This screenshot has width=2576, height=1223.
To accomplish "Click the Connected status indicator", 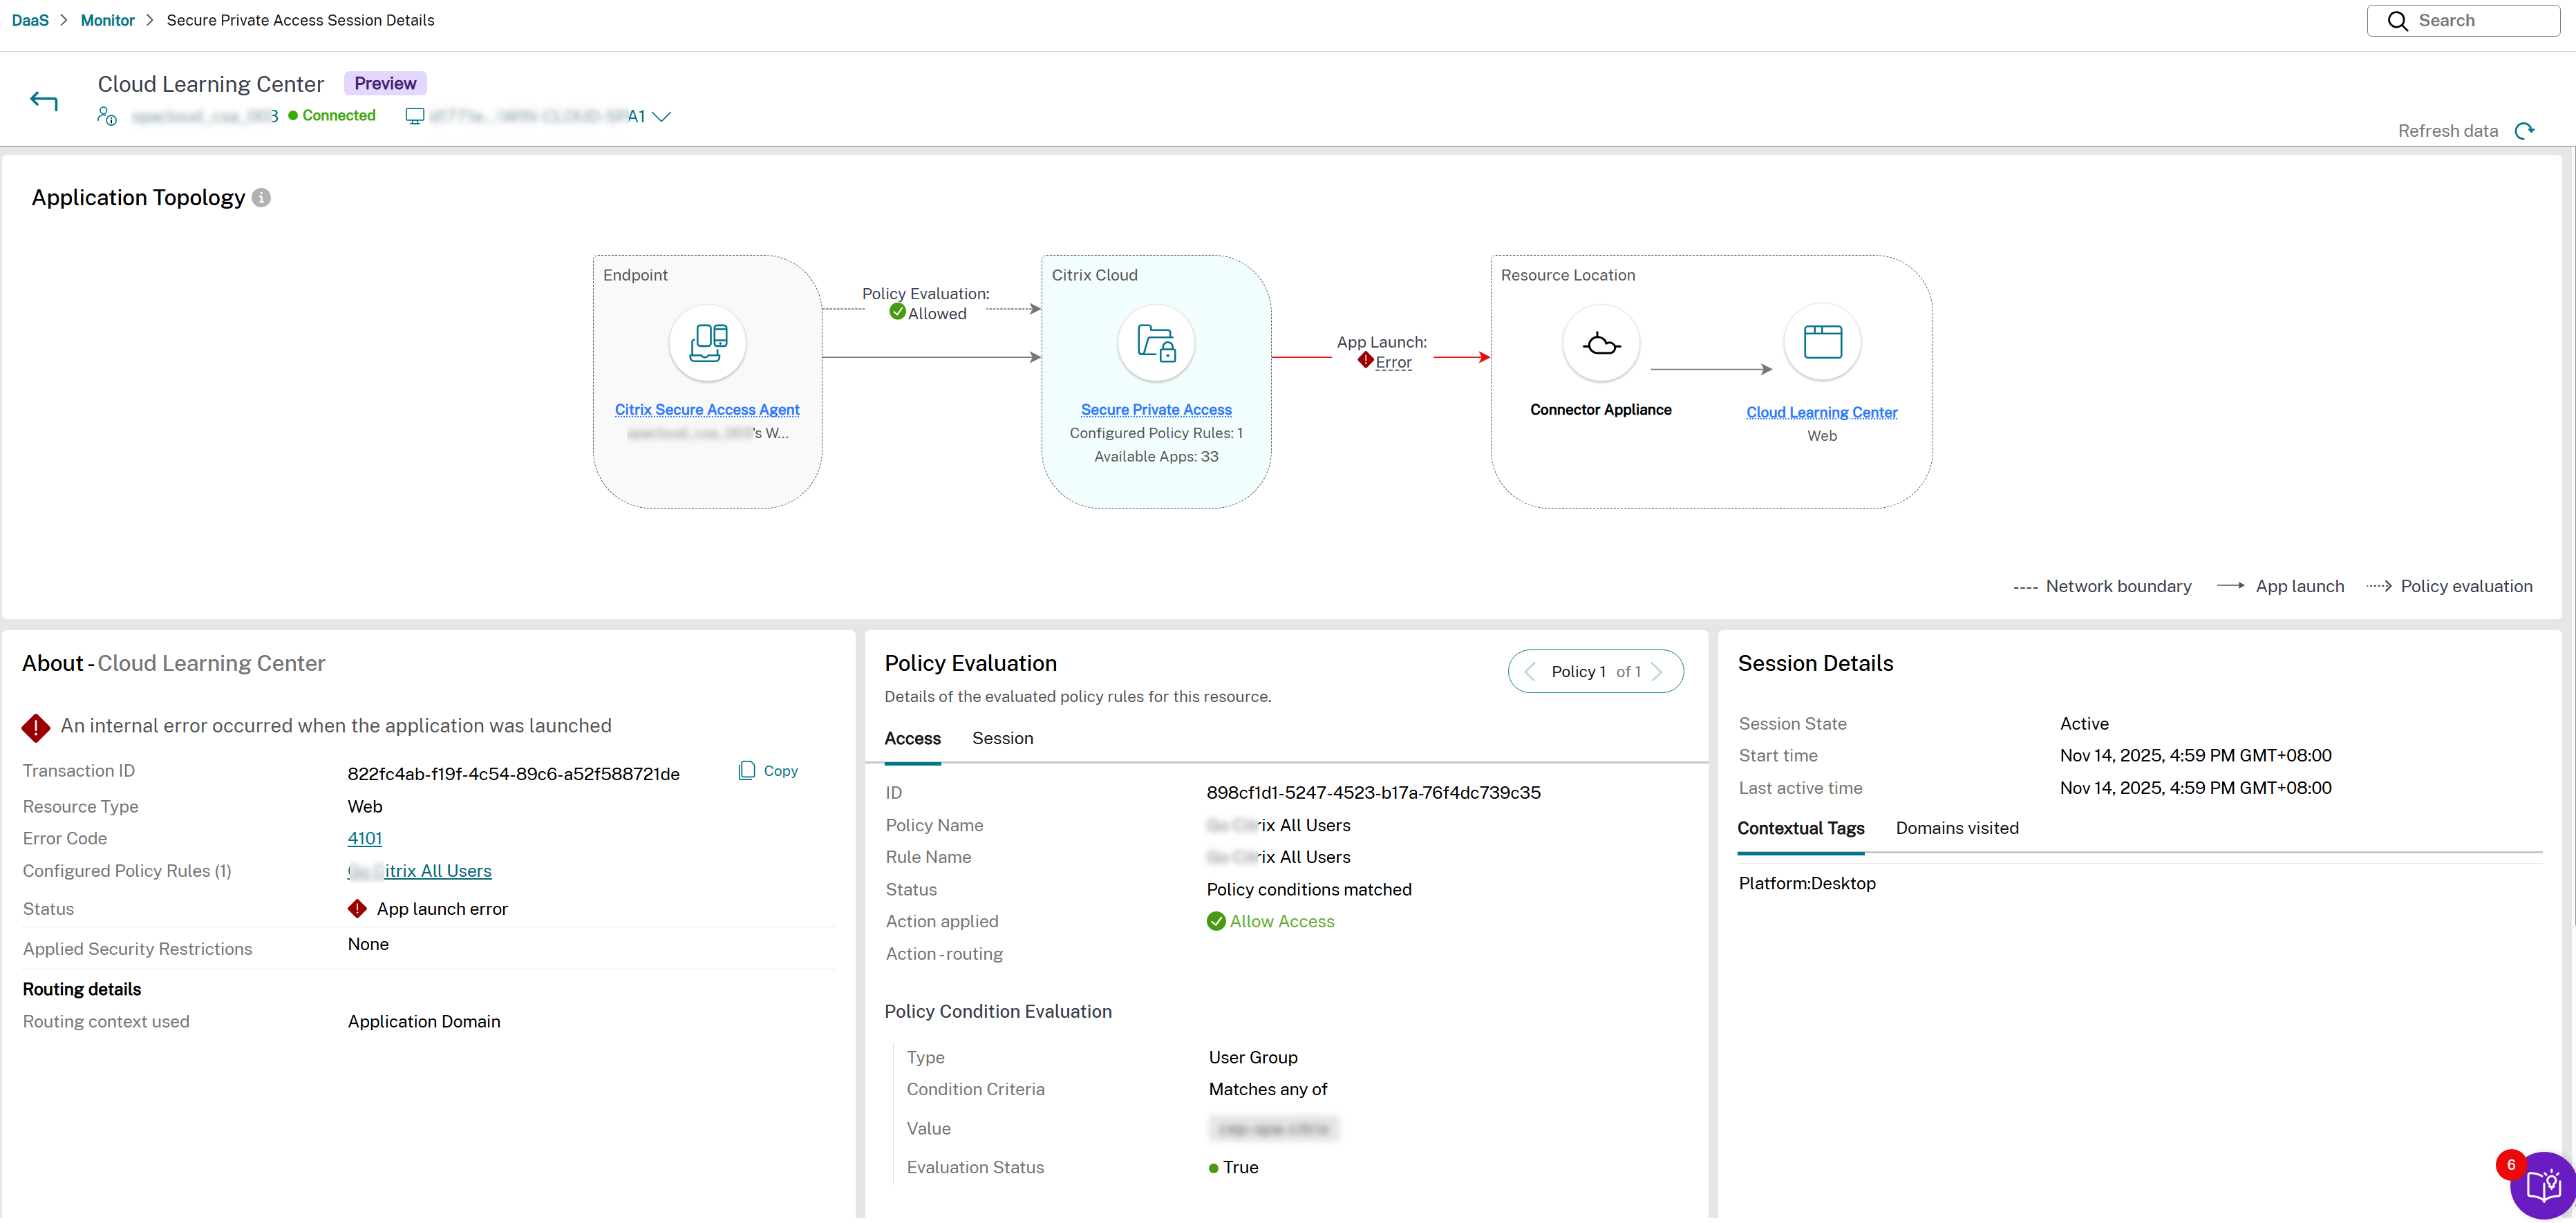I will coord(332,116).
